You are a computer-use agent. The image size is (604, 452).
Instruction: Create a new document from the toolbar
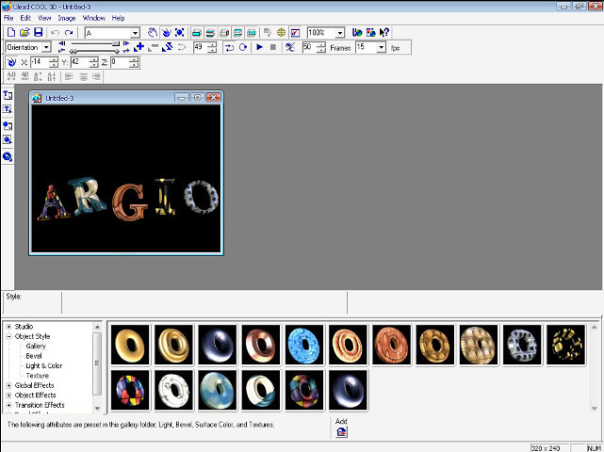(x=11, y=33)
